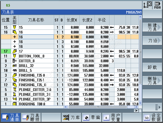Click the 卸载 unload softkey
The width and height of the screenshot is (163, 123).
152,67
